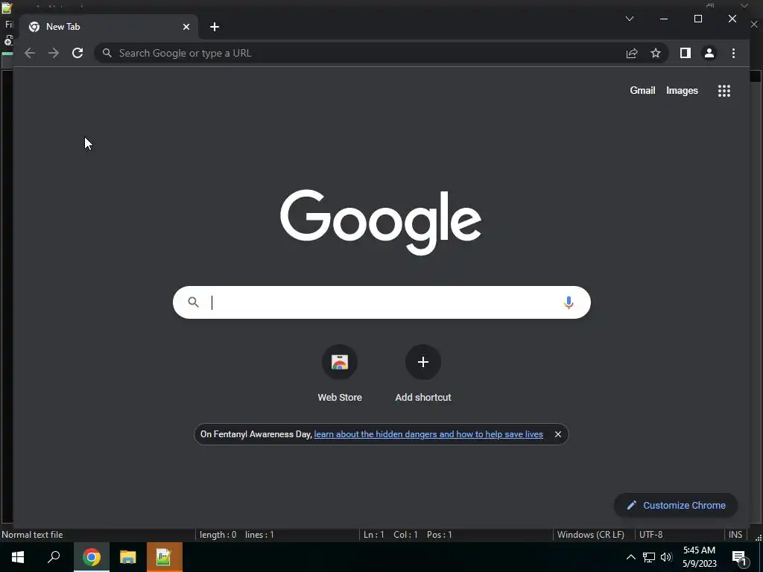Open the Chrome profile avatar menu
Image resolution: width=763 pixels, height=572 pixels.
709,53
